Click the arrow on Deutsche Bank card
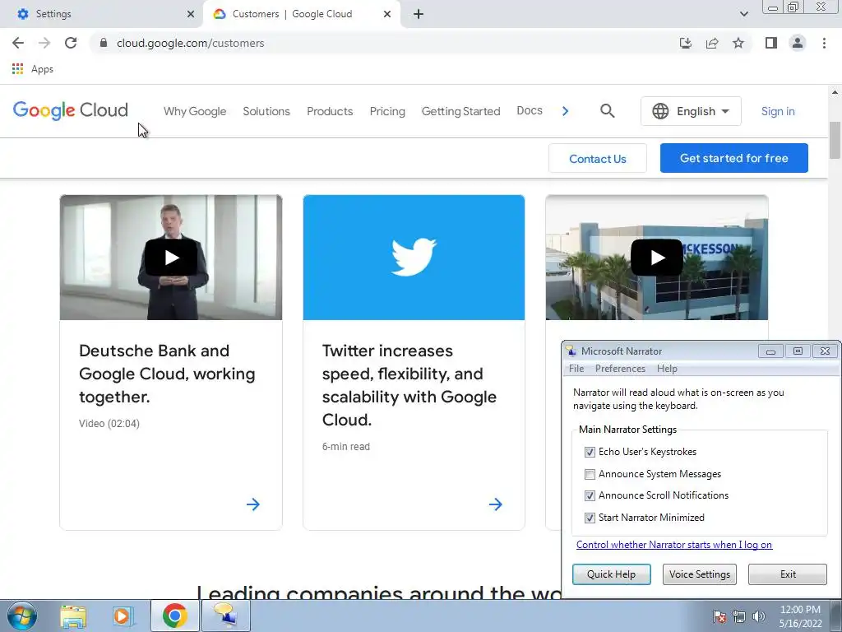The width and height of the screenshot is (842, 632). 253,504
